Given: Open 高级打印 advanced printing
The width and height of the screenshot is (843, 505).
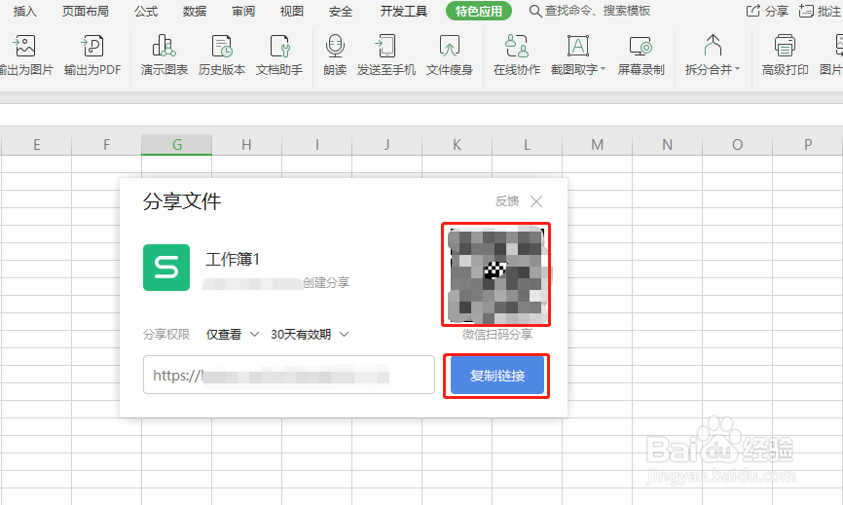Looking at the screenshot, I should (x=785, y=54).
